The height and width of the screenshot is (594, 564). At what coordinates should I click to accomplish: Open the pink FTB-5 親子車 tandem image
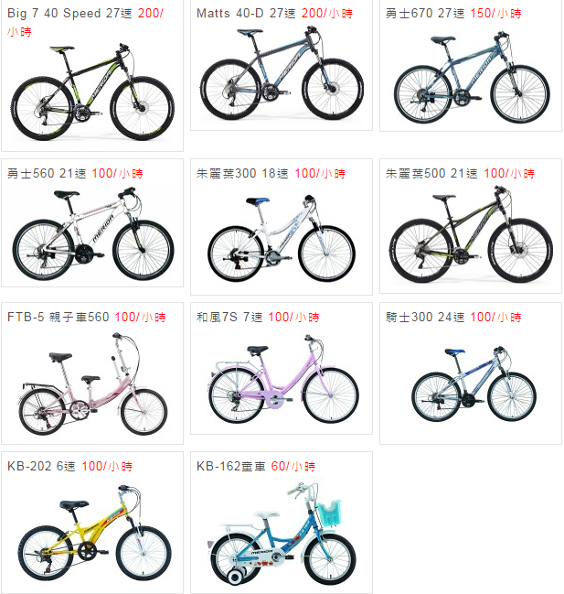click(92, 384)
